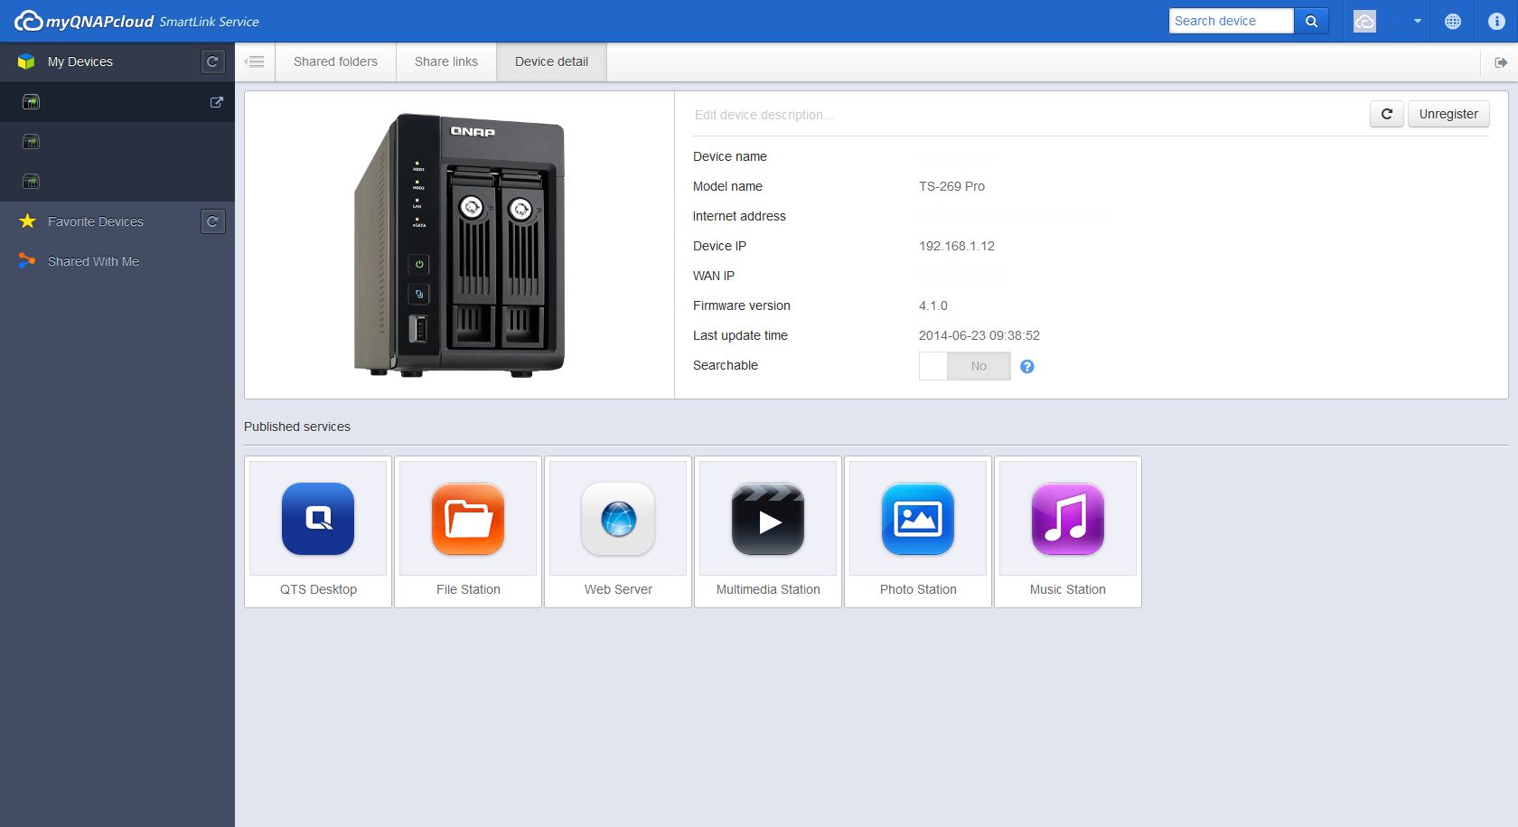Viewport: 1518px width, 827px height.
Task: Click the sign-out icon beside the tabs
Action: tap(1500, 61)
